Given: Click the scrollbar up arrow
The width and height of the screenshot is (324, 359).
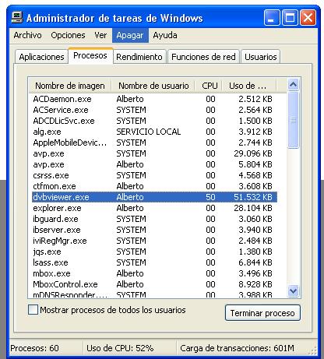Looking at the screenshot, I should 293,85.
